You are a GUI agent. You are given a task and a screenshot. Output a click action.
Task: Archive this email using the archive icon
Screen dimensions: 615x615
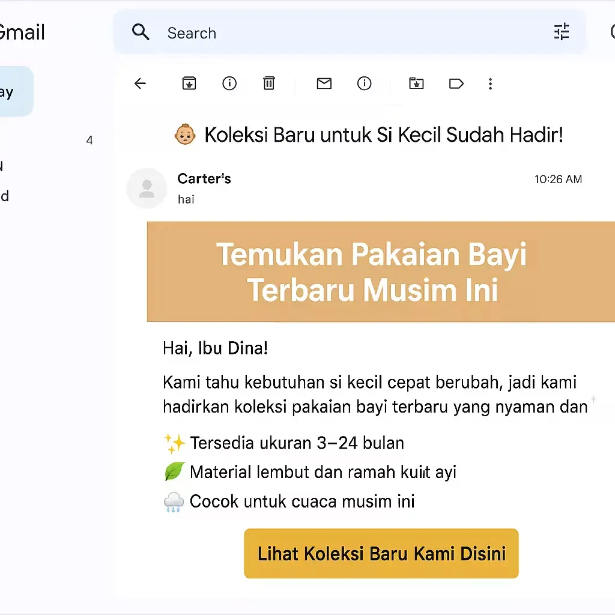pyautogui.click(x=189, y=84)
